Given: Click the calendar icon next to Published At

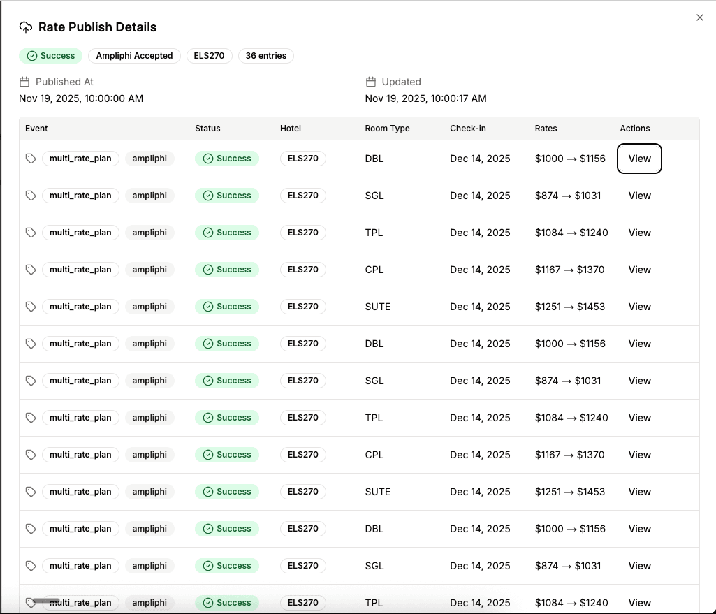Looking at the screenshot, I should [24, 81].
